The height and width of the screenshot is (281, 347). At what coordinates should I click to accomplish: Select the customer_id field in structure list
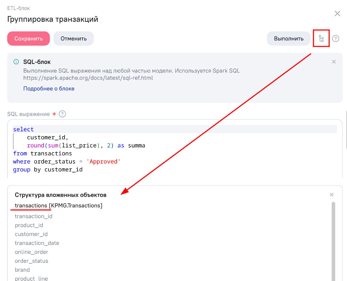(31, 234)
